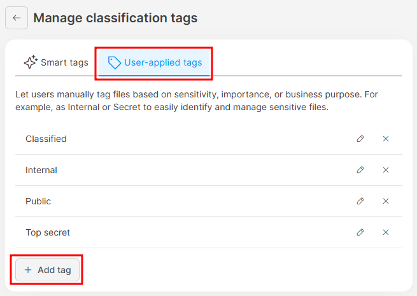Switch to the Smart tags tab
This screenshot has height=296, width=417.
[56, 62]
